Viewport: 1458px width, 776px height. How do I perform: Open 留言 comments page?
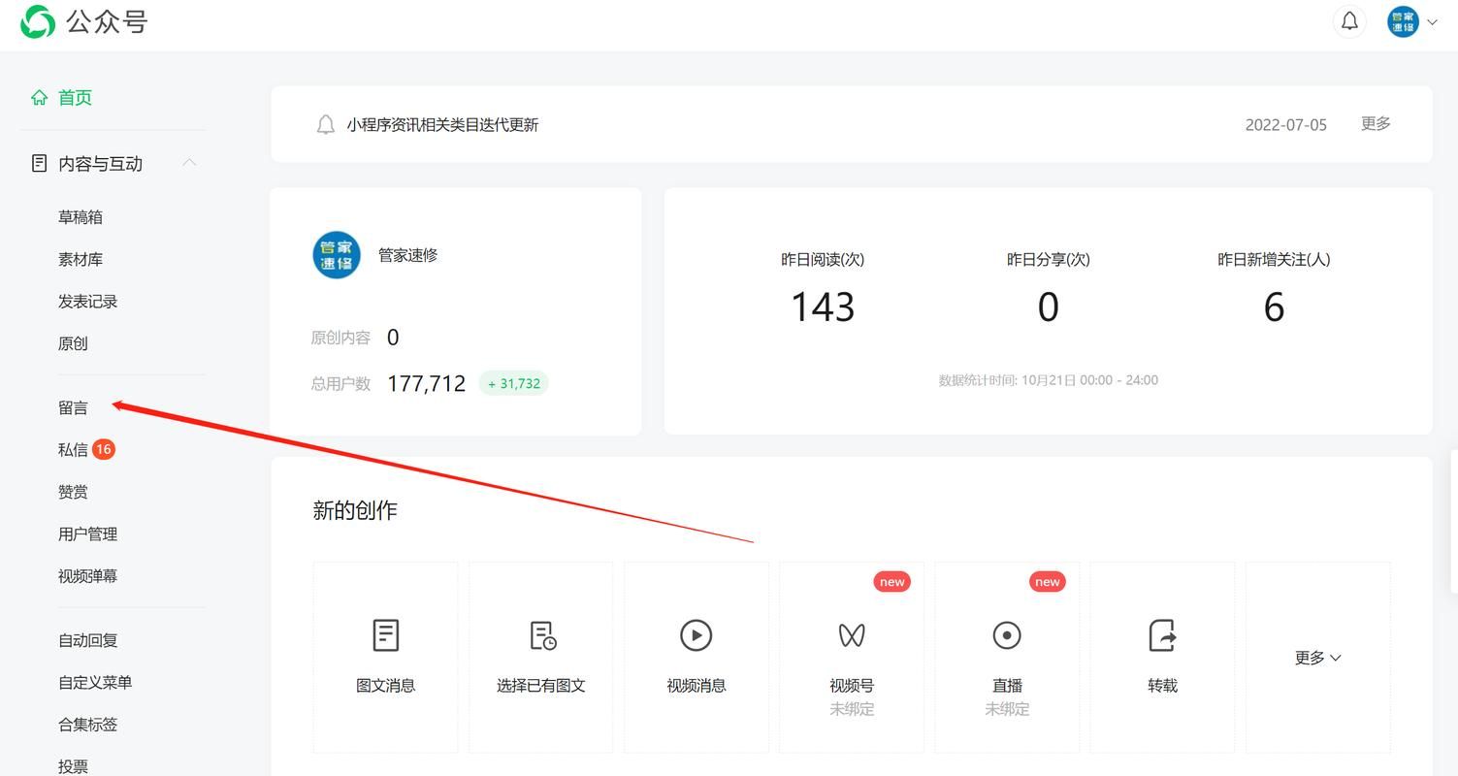coord(73,407)
